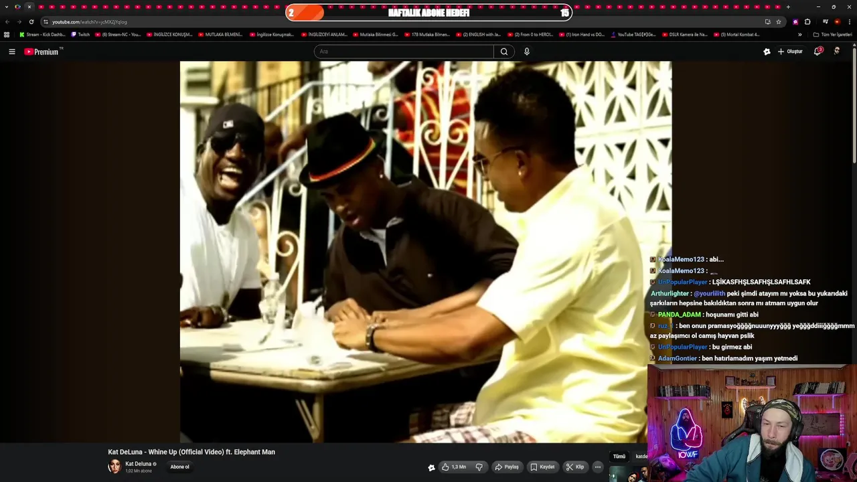Open the browser extensions puzzle icon
This screenshot has width=857, height=482.
pyautogui.click(x=808, y=21)
